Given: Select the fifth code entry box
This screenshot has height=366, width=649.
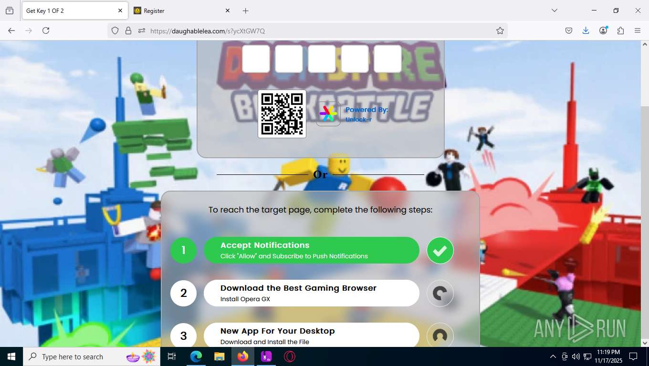Looking at the screenshot, I should pos(387,59).
